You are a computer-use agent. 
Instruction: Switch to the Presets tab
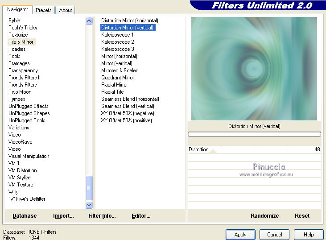[x=43, y=10]
